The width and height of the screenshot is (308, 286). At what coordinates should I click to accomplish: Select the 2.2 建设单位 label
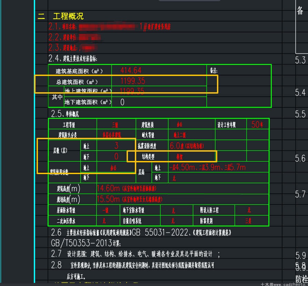tap(62, 37)
